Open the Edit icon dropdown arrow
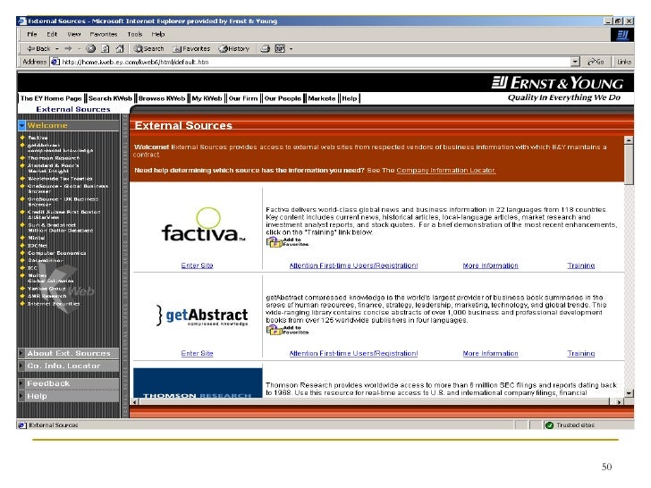 [x=291, y=48]
